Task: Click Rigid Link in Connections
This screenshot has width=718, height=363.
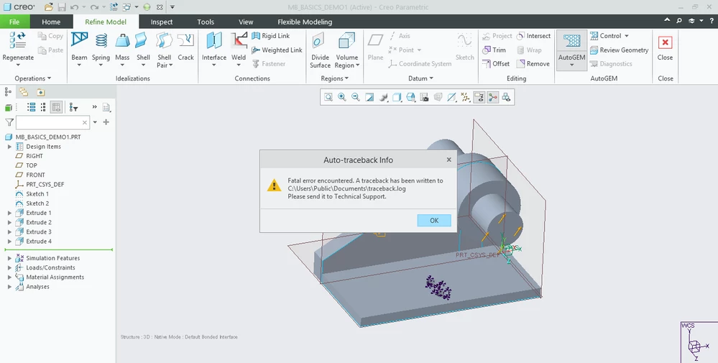Action: coord(271,36)
